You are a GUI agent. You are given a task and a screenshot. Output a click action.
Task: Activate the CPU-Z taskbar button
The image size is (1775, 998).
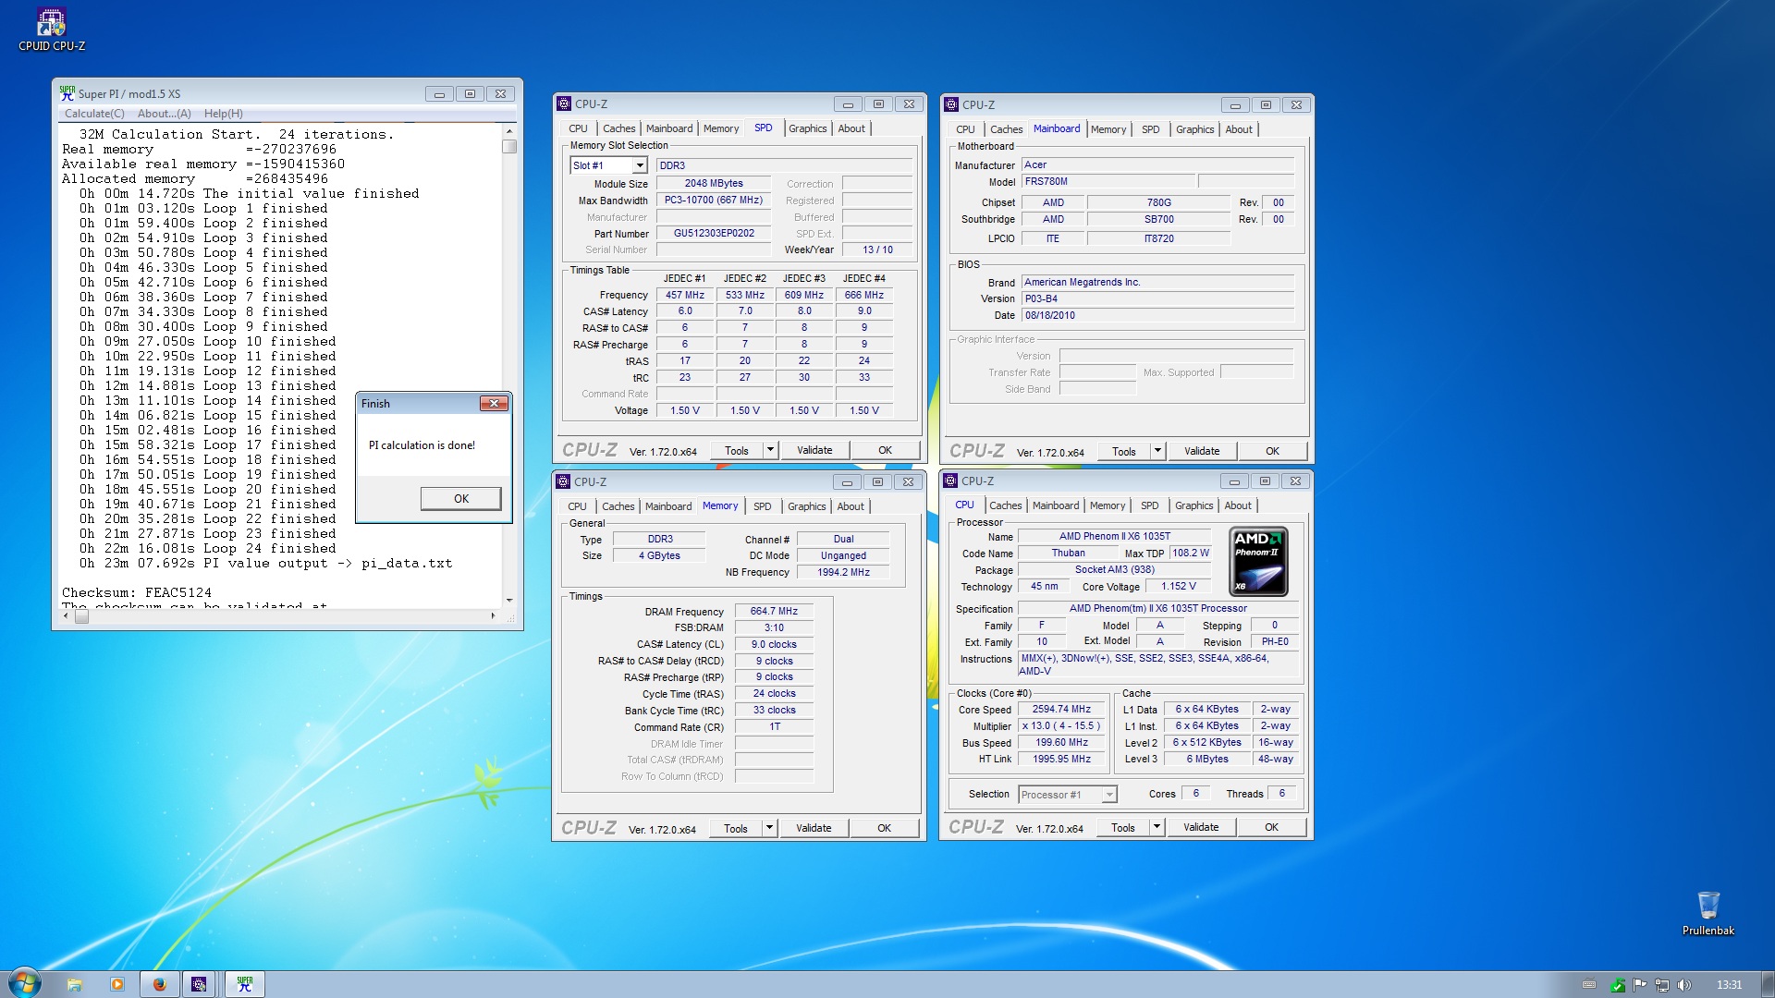(x=199, y=984)
